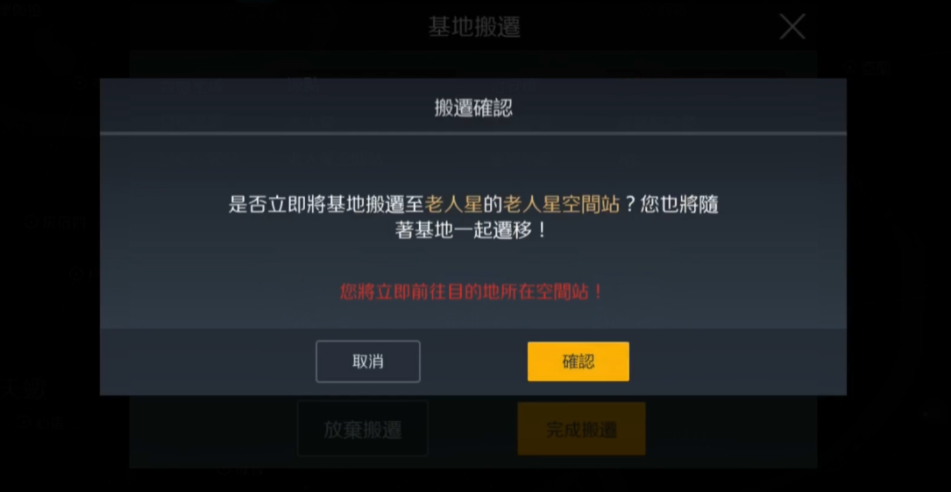Click the message line 著基地一起遷移！
The width and height of the screenshot is (951, 492).
click(472, 231)
